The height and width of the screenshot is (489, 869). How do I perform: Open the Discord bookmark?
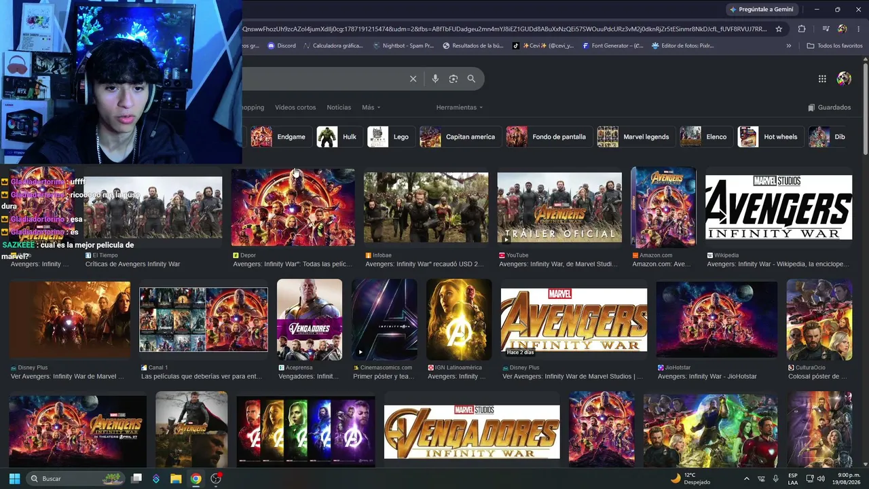pos(282,46)
